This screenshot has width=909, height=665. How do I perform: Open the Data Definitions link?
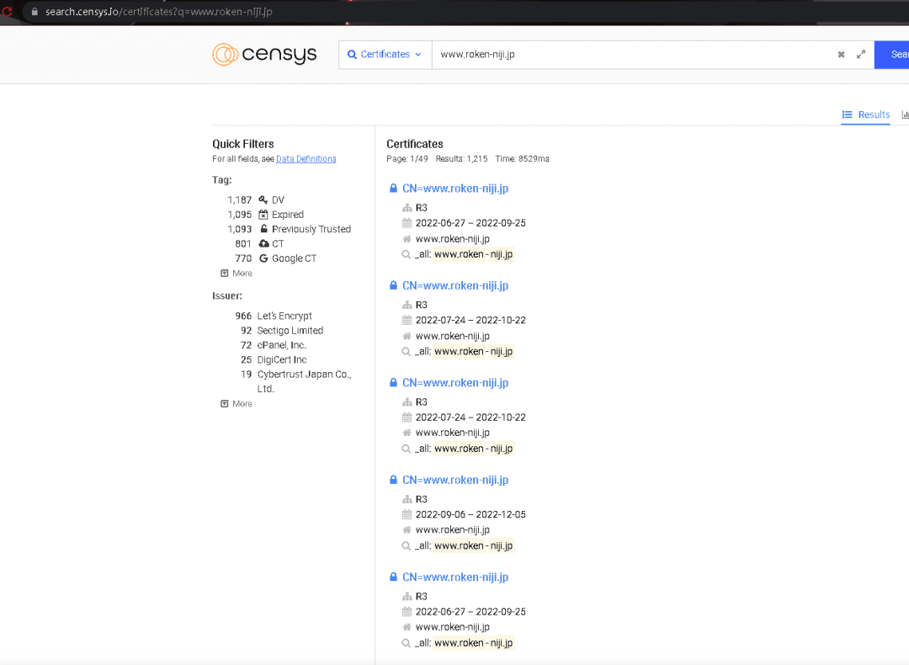coord(306,159)
